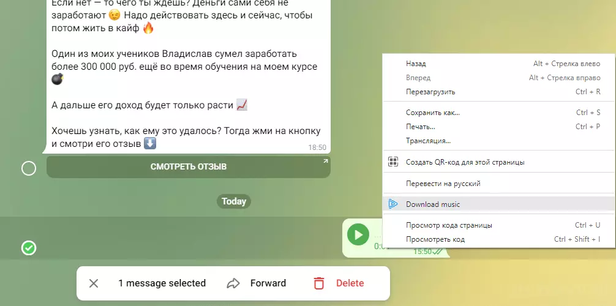Click the trash icon in selection bar
The height and width of the screenshot is (306, 616).
pos(318,283)
